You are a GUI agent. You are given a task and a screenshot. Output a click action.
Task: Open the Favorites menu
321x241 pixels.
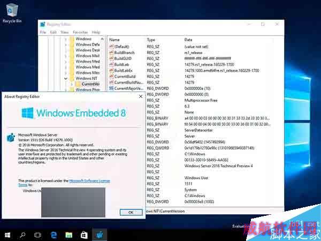click(80, 32)
